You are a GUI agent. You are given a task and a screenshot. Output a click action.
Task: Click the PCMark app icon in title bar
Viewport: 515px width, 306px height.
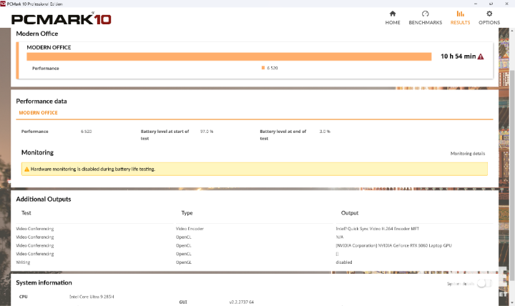(x=4, y=4)
